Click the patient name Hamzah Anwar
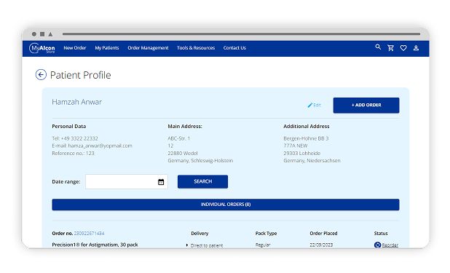The image size is (450, 273). (77, 102)
